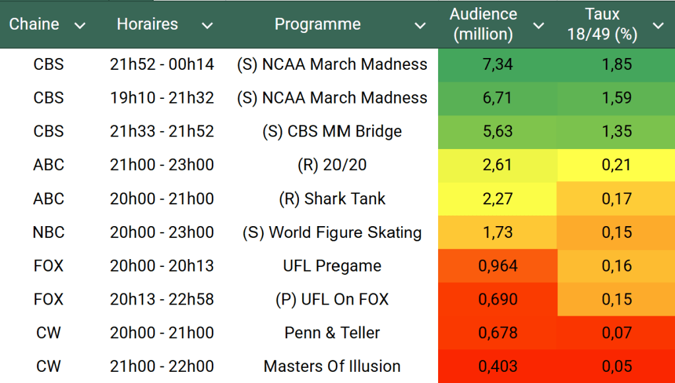
Task: Select the Penn & Teller cell
Action: point(332,333)
